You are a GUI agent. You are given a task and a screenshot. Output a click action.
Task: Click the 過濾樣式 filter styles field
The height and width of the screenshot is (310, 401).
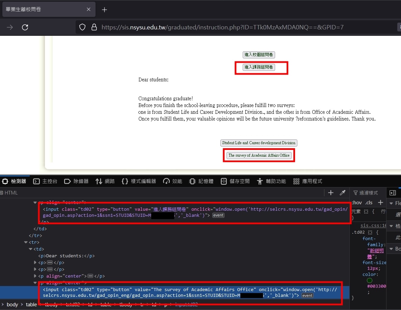click(368, 193)
